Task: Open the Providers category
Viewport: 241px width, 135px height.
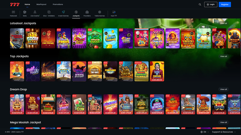Action: click(87, 14)
